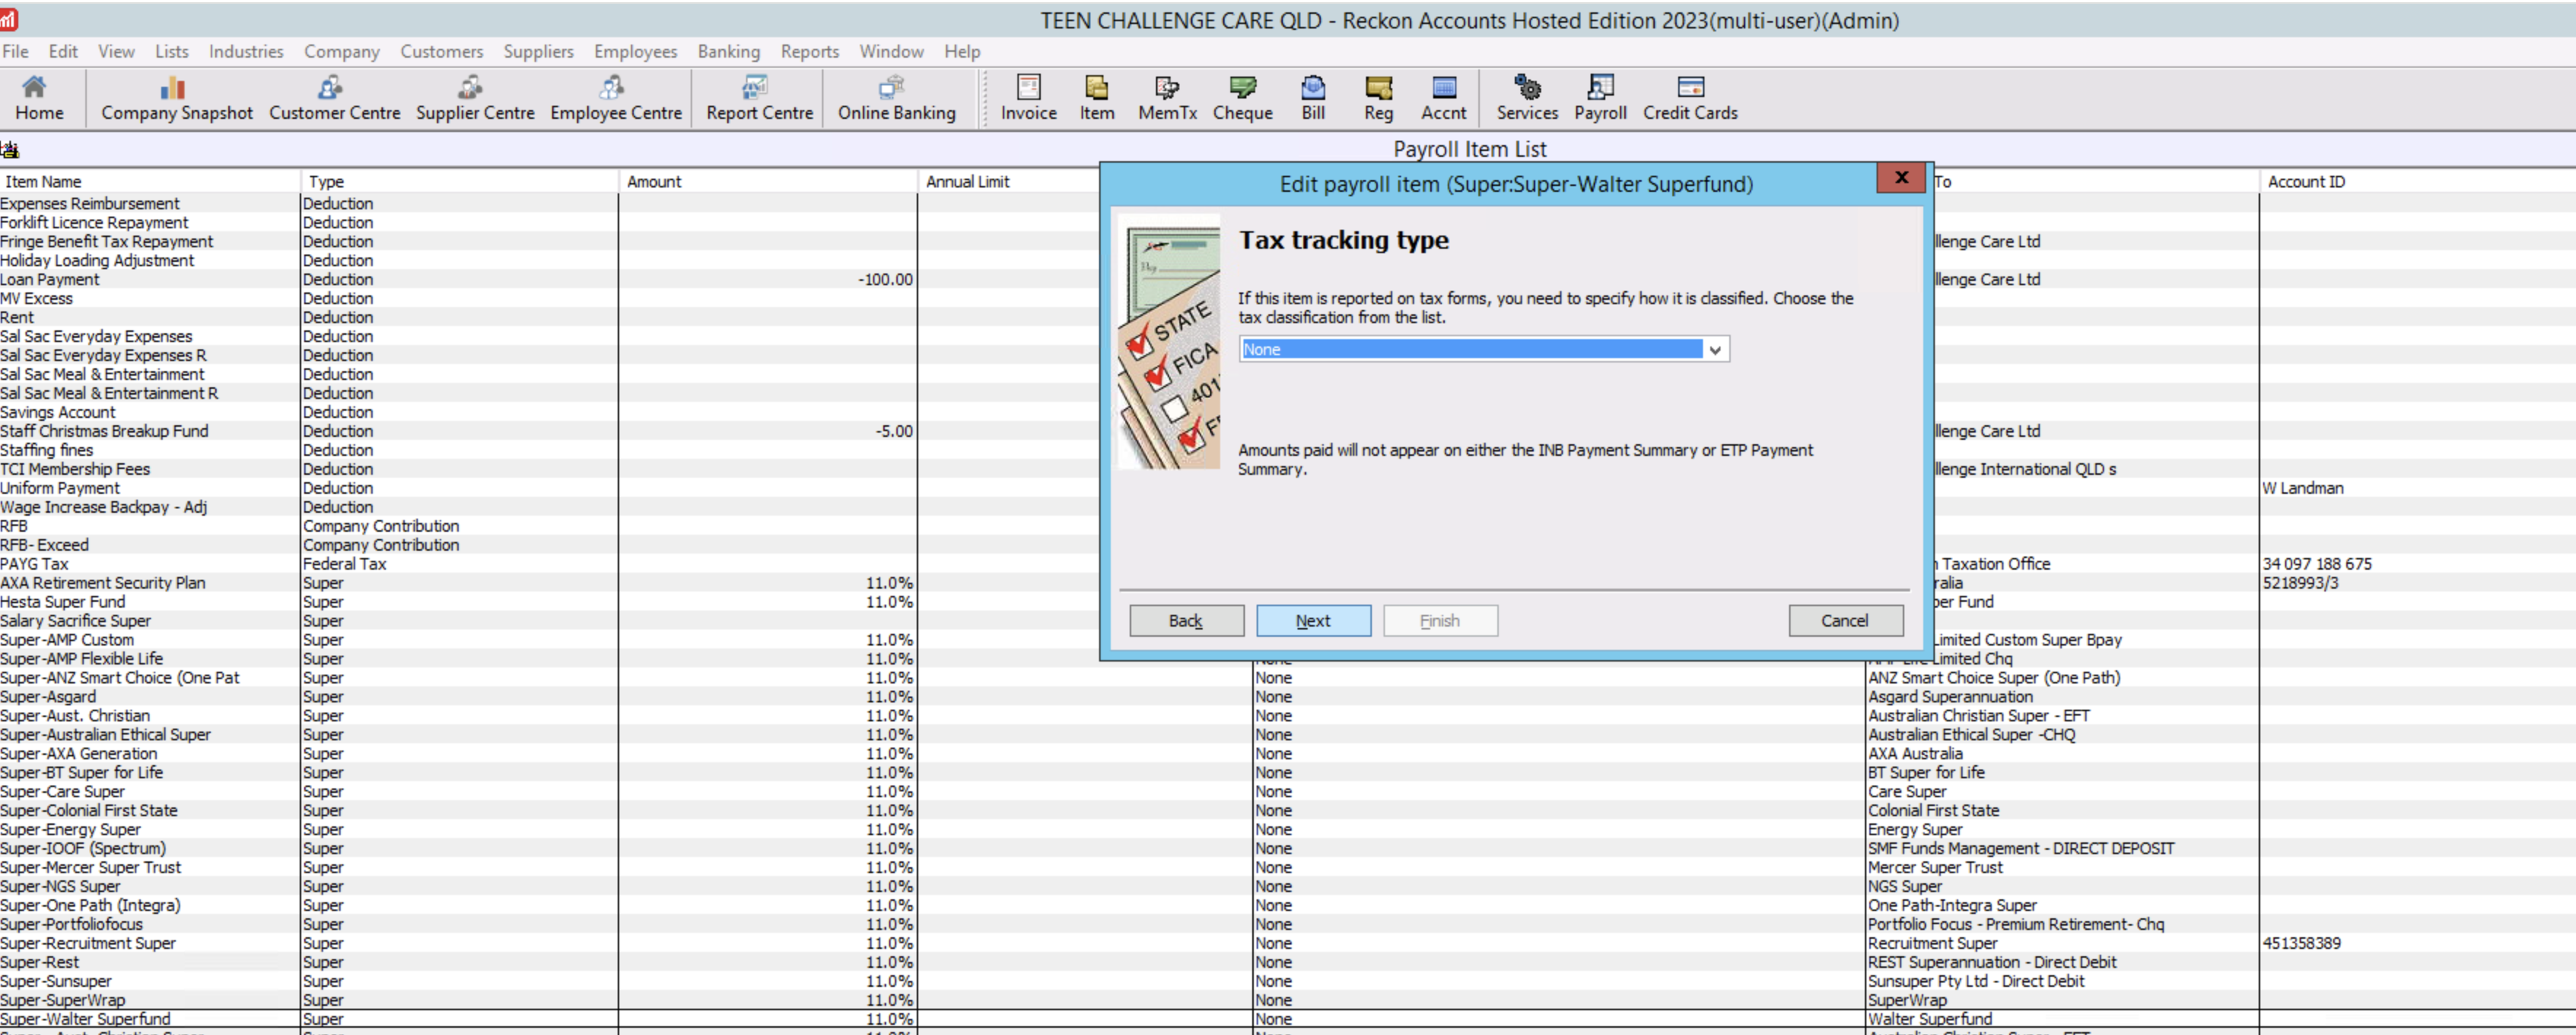Open the Employees menu
This screenshot has width=2576, height=1035.
(634, 51)
